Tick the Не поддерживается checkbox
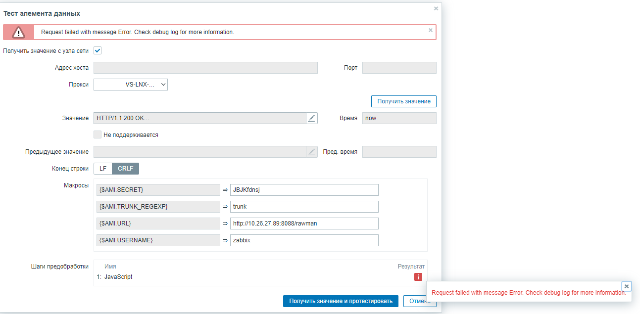 (x=98, y=135)
